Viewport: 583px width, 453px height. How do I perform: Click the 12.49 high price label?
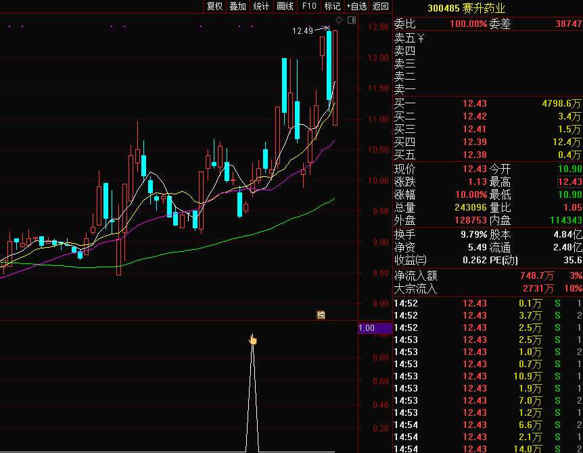tap(302, 31)
